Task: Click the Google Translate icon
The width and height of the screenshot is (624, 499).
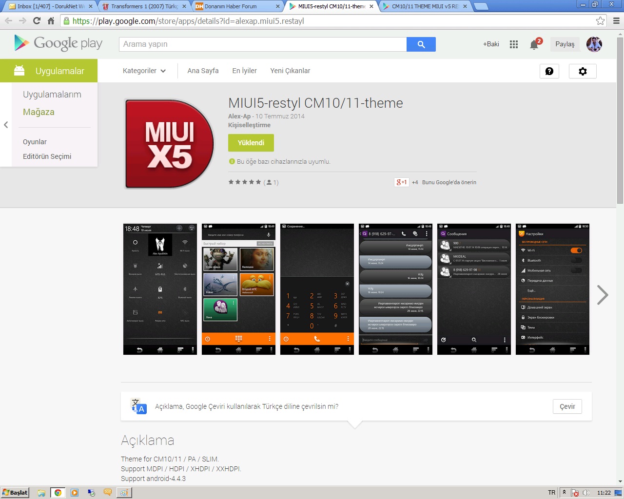Action: [139, 406]
